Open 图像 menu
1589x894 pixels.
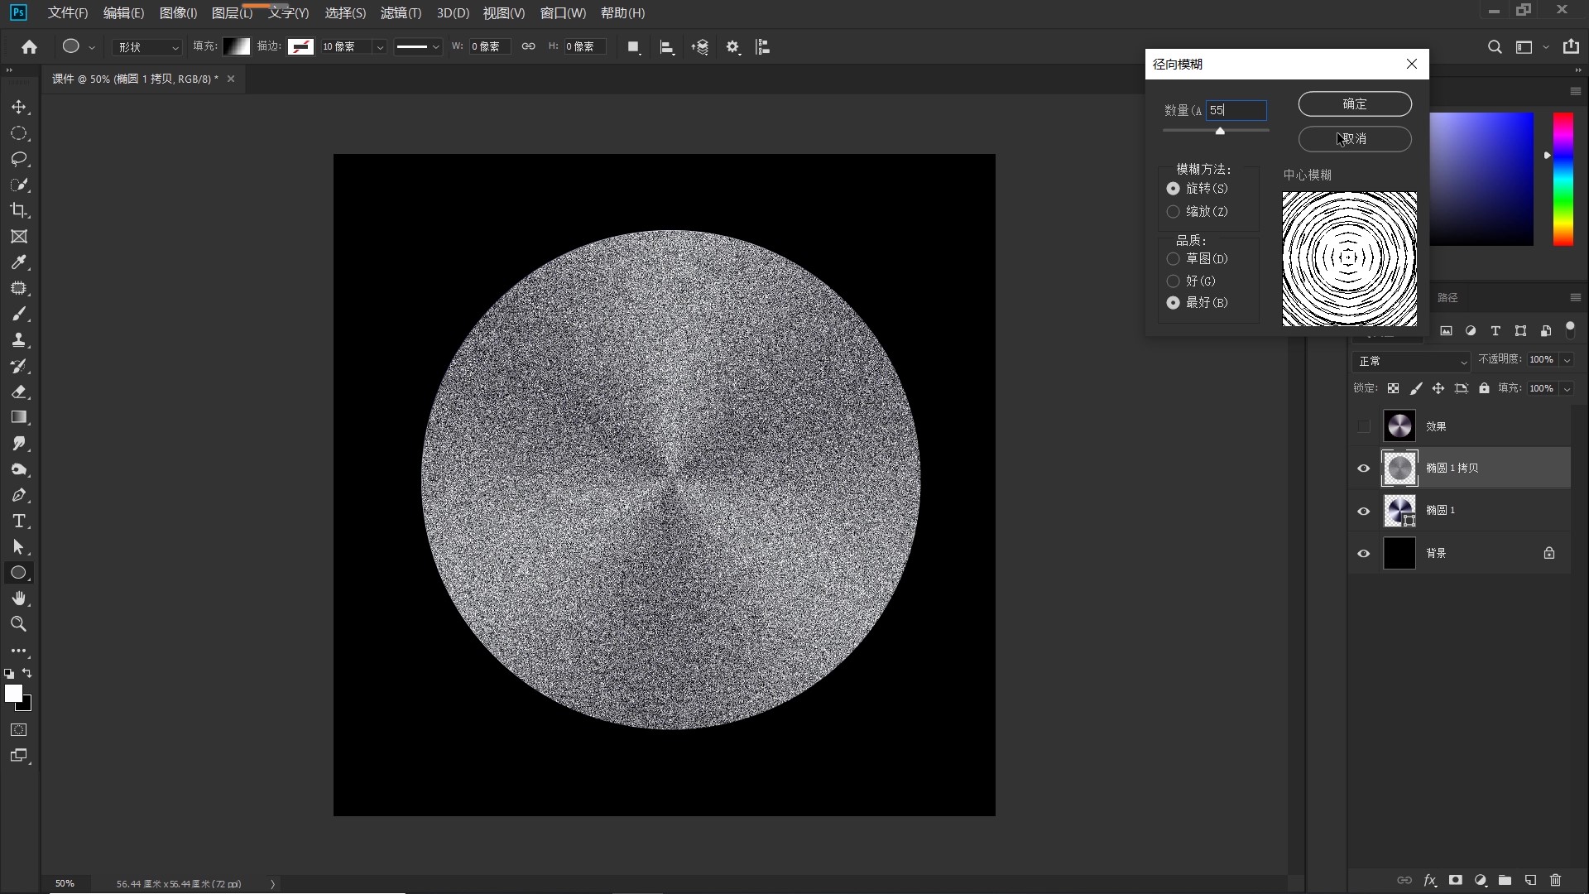175,12
